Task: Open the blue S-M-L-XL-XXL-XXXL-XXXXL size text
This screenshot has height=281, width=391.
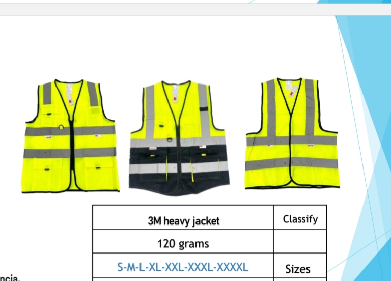Action: point(183,267)
